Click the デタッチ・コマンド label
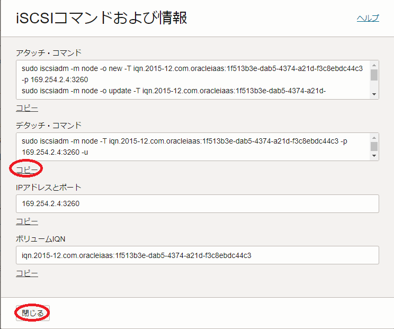The width and height of the screenshot is (394, 329). click(49, 125)
